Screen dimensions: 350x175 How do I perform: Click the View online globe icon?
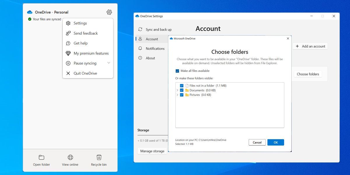[x=70, y=157]
